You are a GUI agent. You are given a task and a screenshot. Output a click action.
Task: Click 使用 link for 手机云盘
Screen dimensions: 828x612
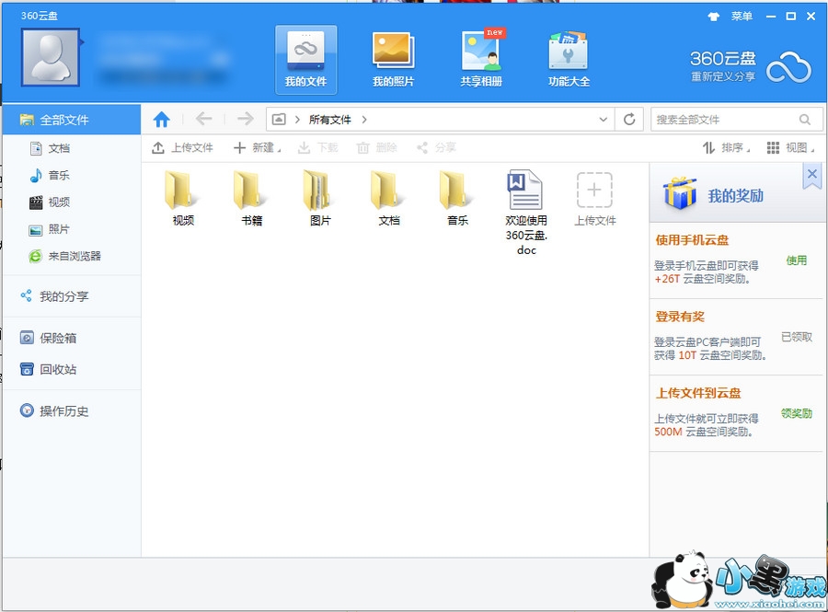click(797, 260)
